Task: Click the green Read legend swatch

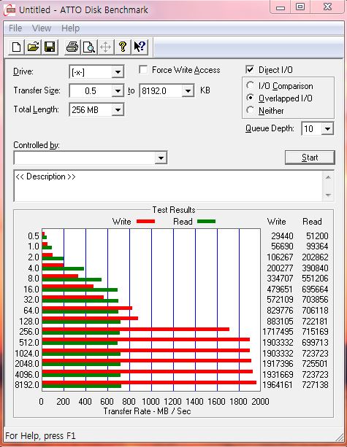Action: tap(206, 221)
